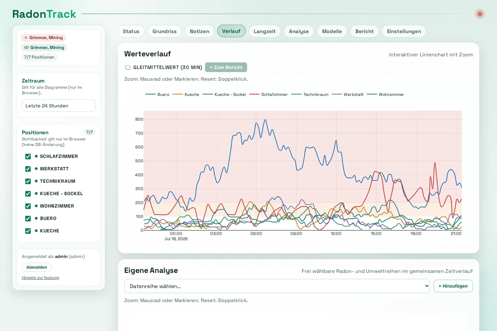The width and height of the screenshot is (497, 331).
Task: Click the + Hinzufügen button
Action: pyautogui.click(x=453, y=286)
